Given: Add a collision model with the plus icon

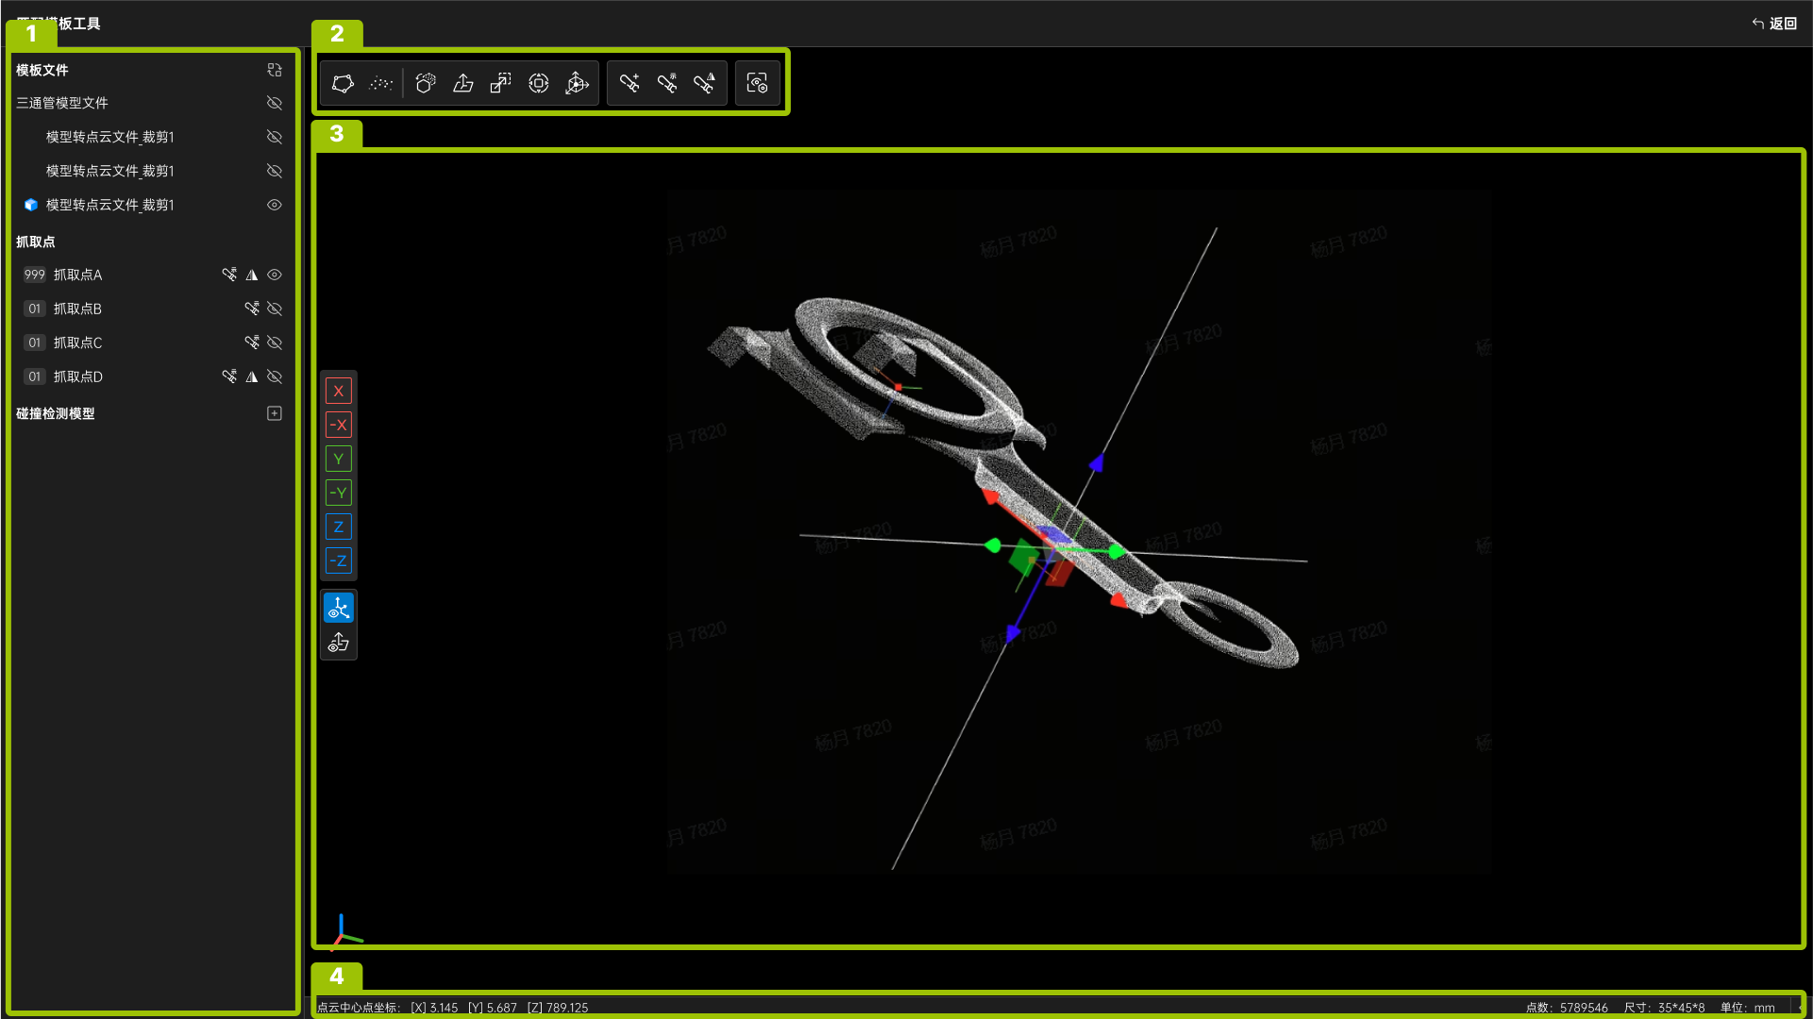Looking at the screenshot, I should (275, 413).
